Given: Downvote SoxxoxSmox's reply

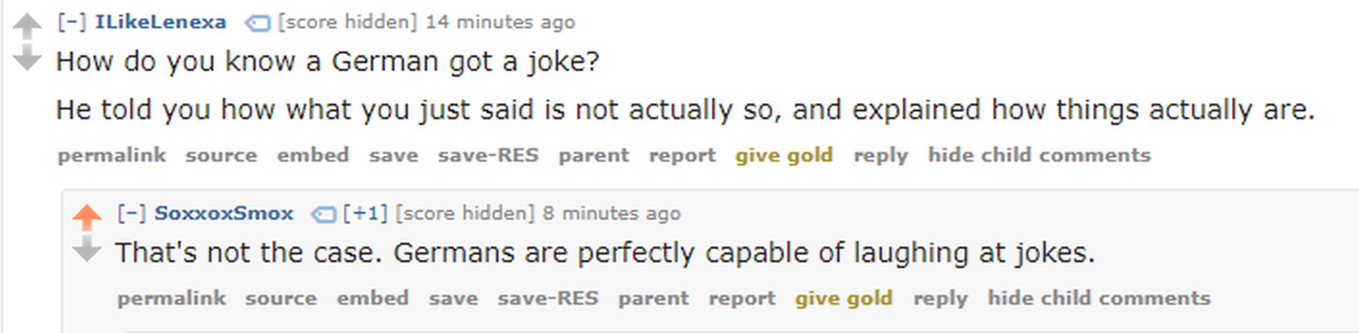Looking at the screenshot, I should pos(86,249).
